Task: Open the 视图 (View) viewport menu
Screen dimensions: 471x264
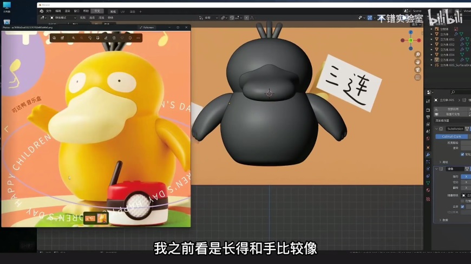Action: tap(83, 18)
